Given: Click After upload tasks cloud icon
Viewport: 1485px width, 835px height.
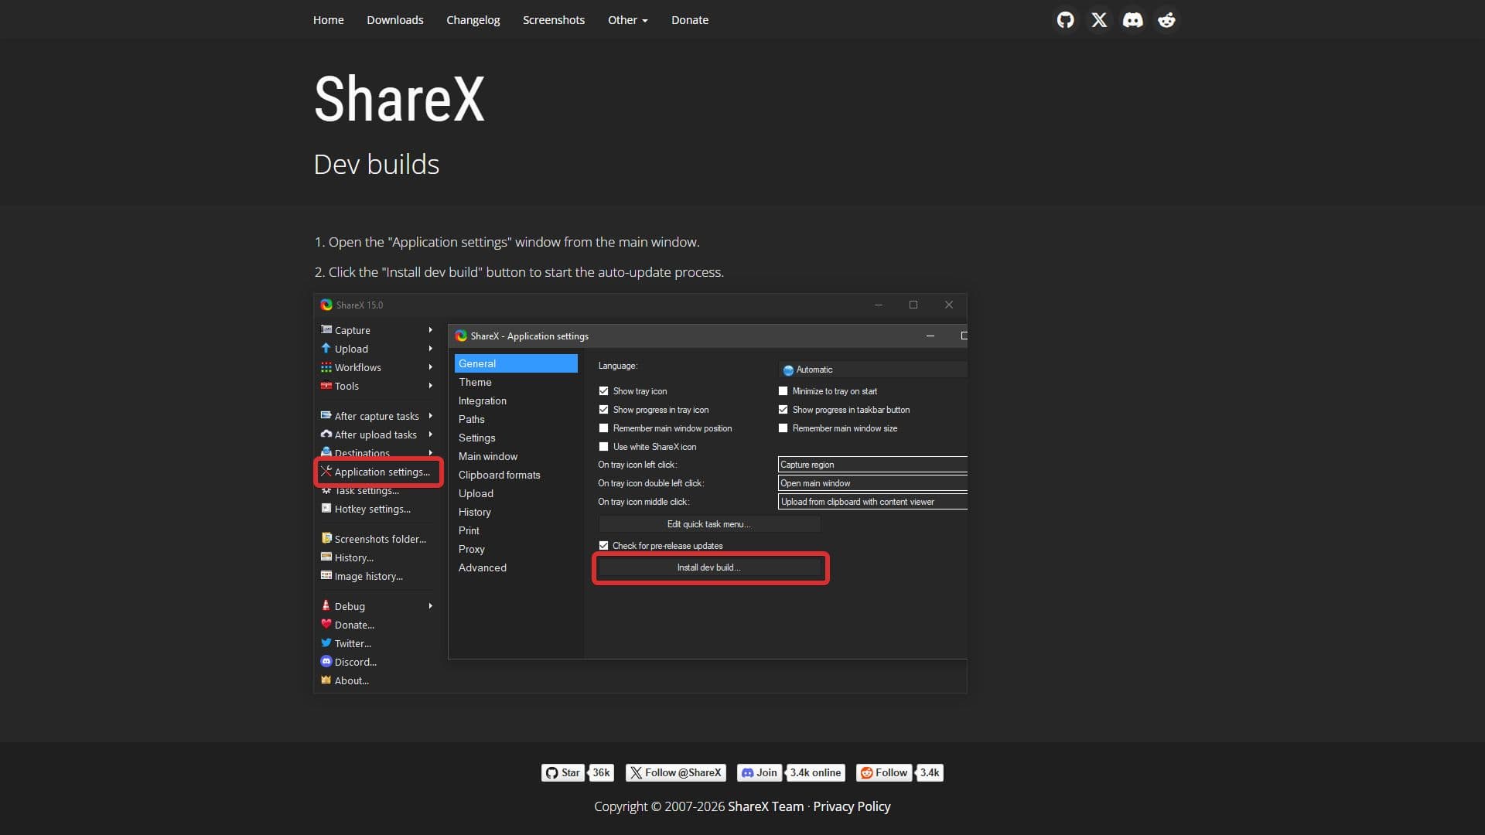Looking at the screenshot, I should click(x=326, y=434).
